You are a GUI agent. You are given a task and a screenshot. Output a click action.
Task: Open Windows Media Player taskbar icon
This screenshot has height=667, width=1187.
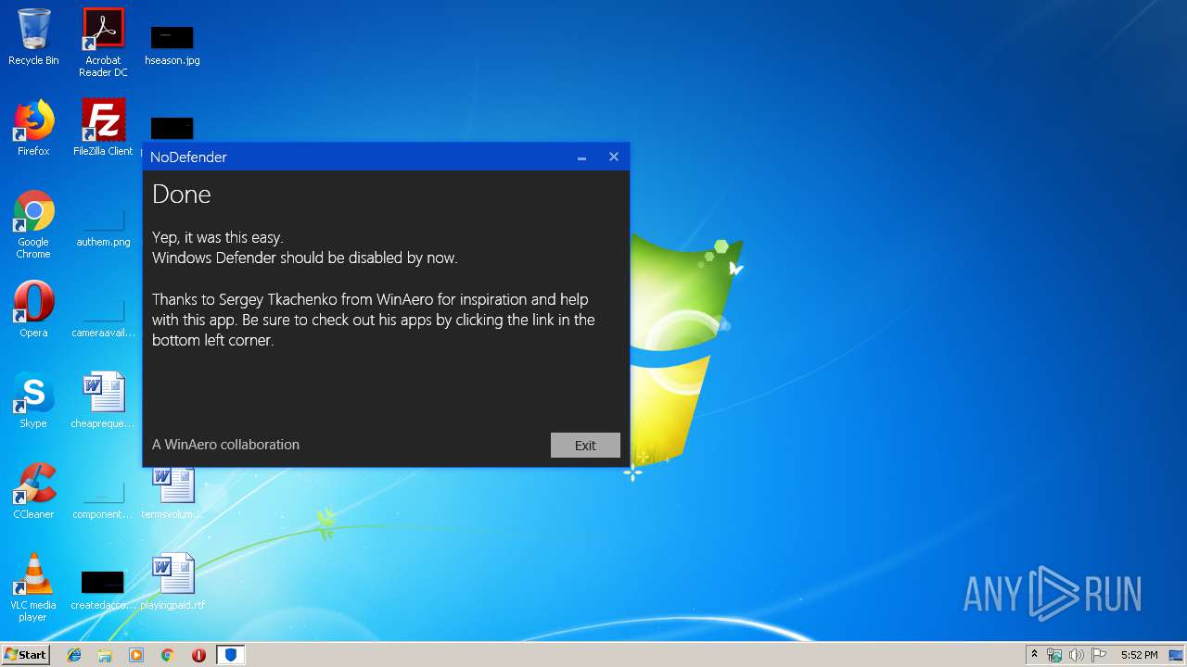click(x=136, y=655)
